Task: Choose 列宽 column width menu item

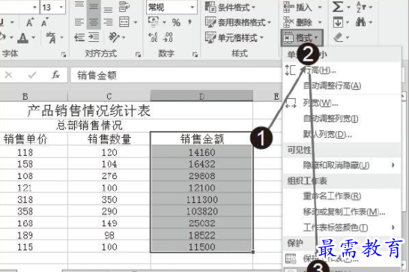Action: pos(342,103)
